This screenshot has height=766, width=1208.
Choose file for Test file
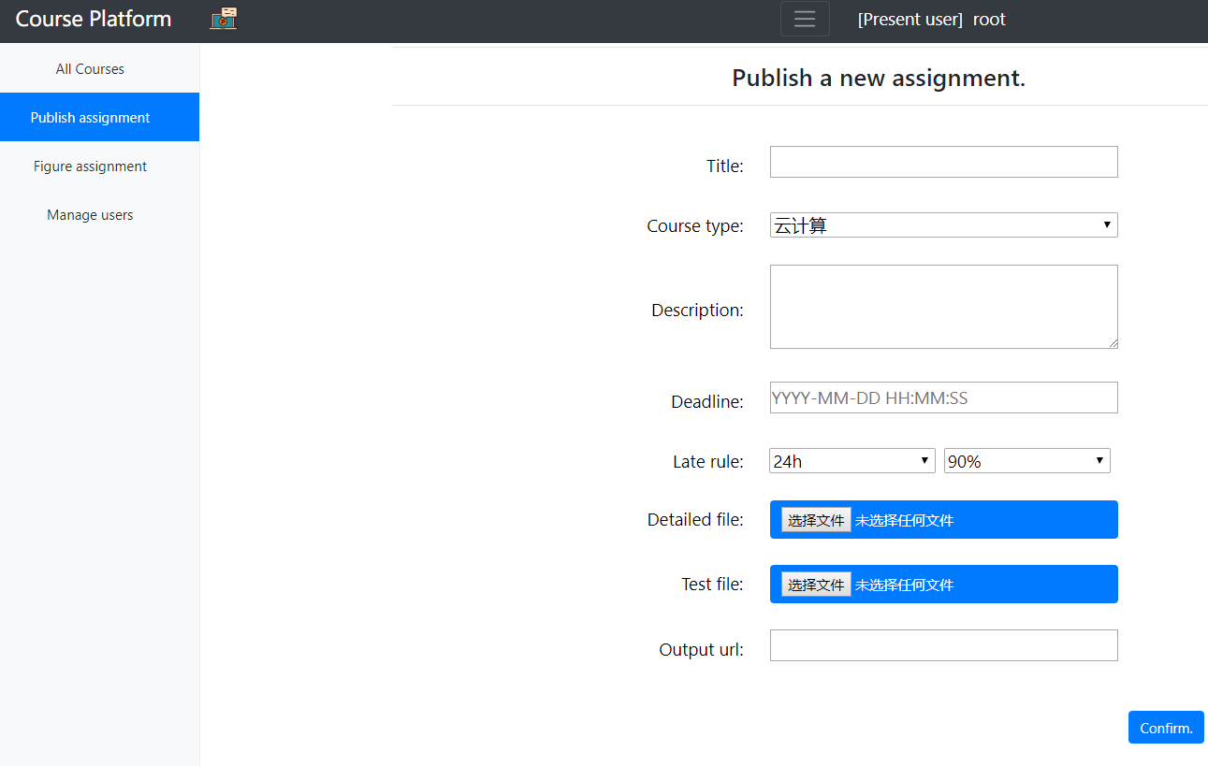pos(816,585)
